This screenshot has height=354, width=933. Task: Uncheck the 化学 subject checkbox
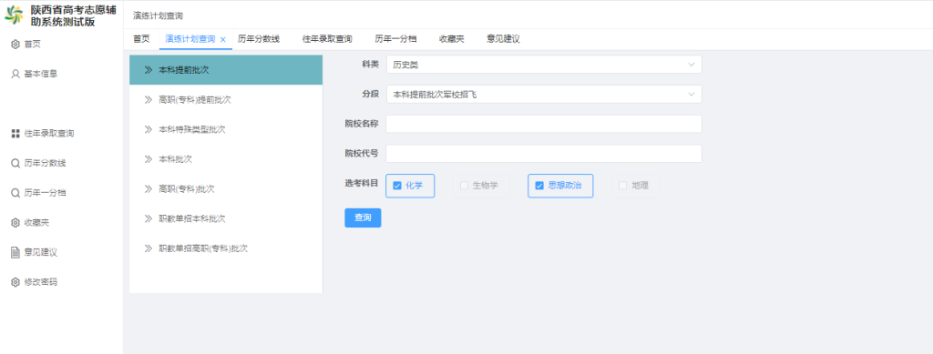pyautogui.click(x=397, y=186)
